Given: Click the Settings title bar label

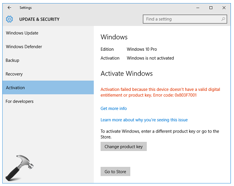Looking at the screenshot, I should [25, 8].
